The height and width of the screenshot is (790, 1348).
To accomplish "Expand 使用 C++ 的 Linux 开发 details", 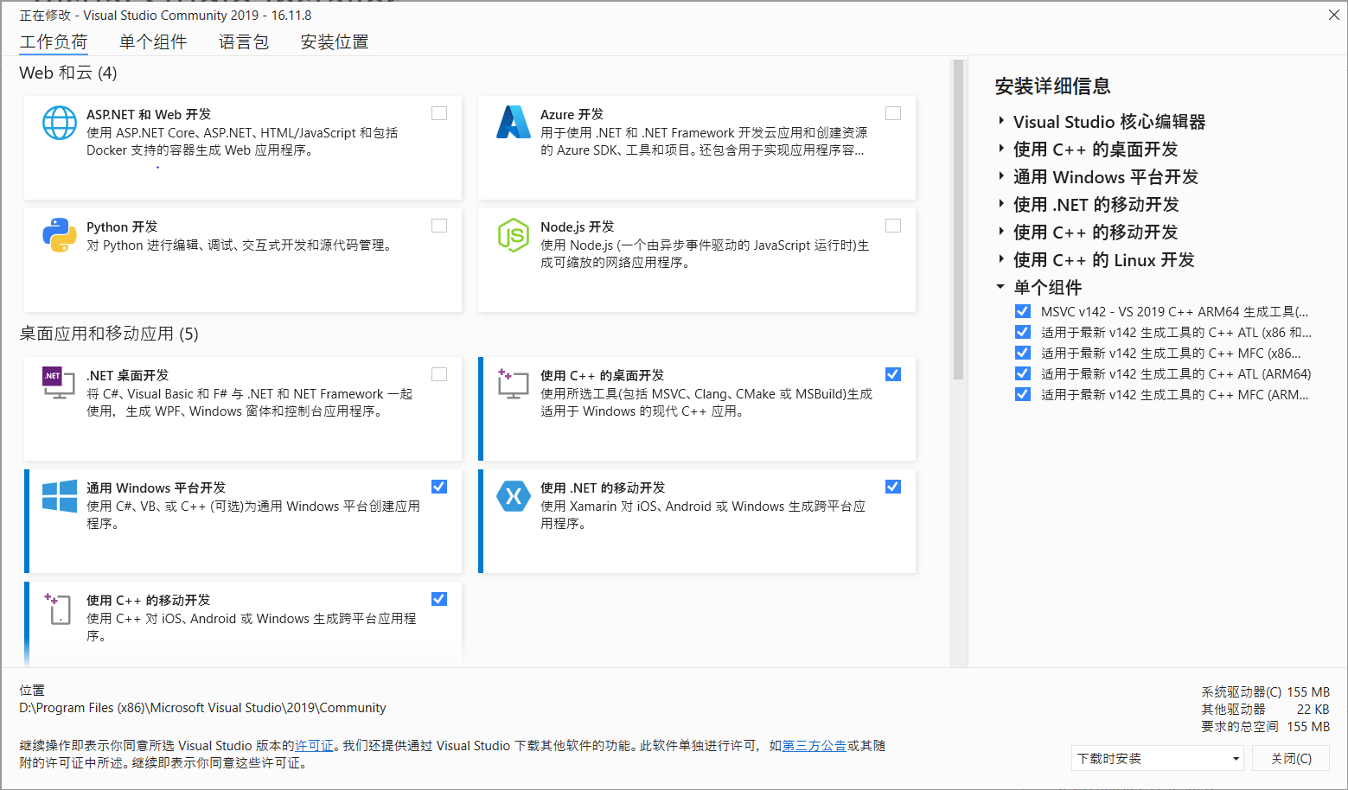I will (1001, 259).
